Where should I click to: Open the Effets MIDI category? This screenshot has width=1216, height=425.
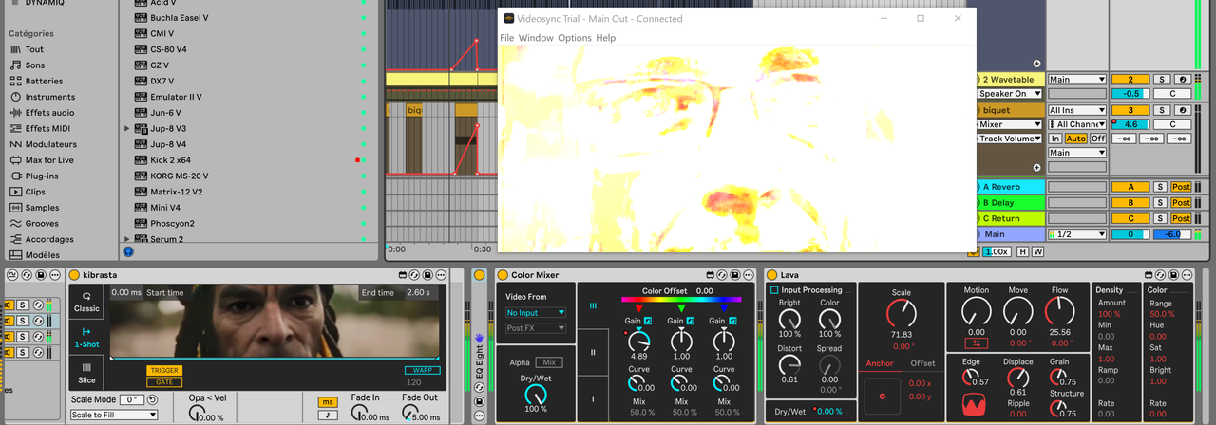click(47, 128)
